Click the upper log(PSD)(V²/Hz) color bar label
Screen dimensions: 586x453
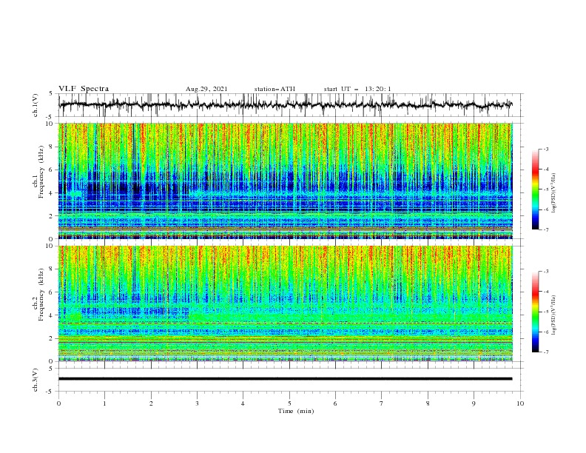coord(554,193)
